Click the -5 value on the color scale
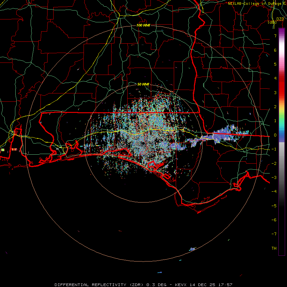 click(x=274, y=206)
